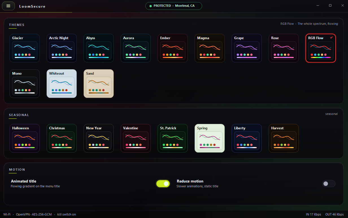This screenshot has width=348, height=218.
Task: Open the hamburger menu
Action: 8,6
